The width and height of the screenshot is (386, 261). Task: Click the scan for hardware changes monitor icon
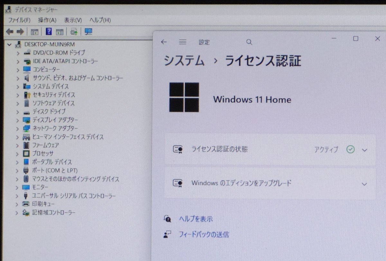[x=88, y=32]
